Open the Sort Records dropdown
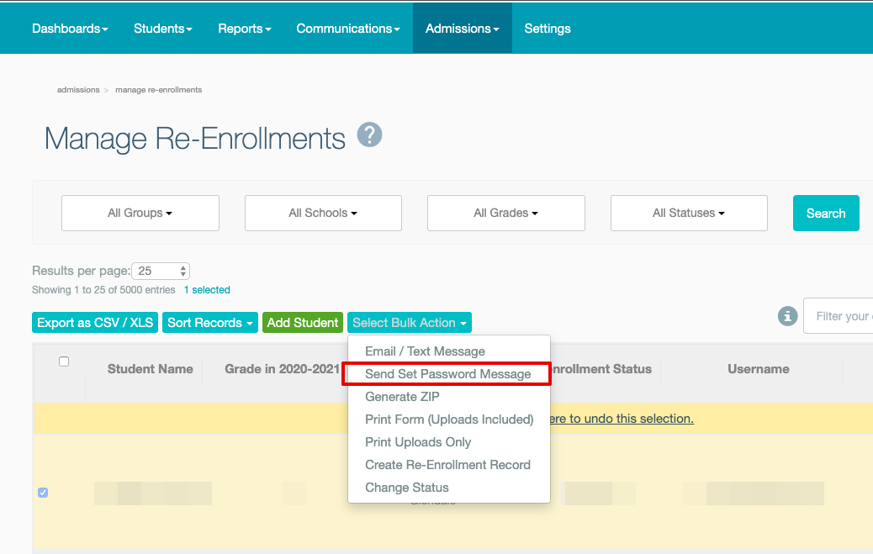 point(210,322)
